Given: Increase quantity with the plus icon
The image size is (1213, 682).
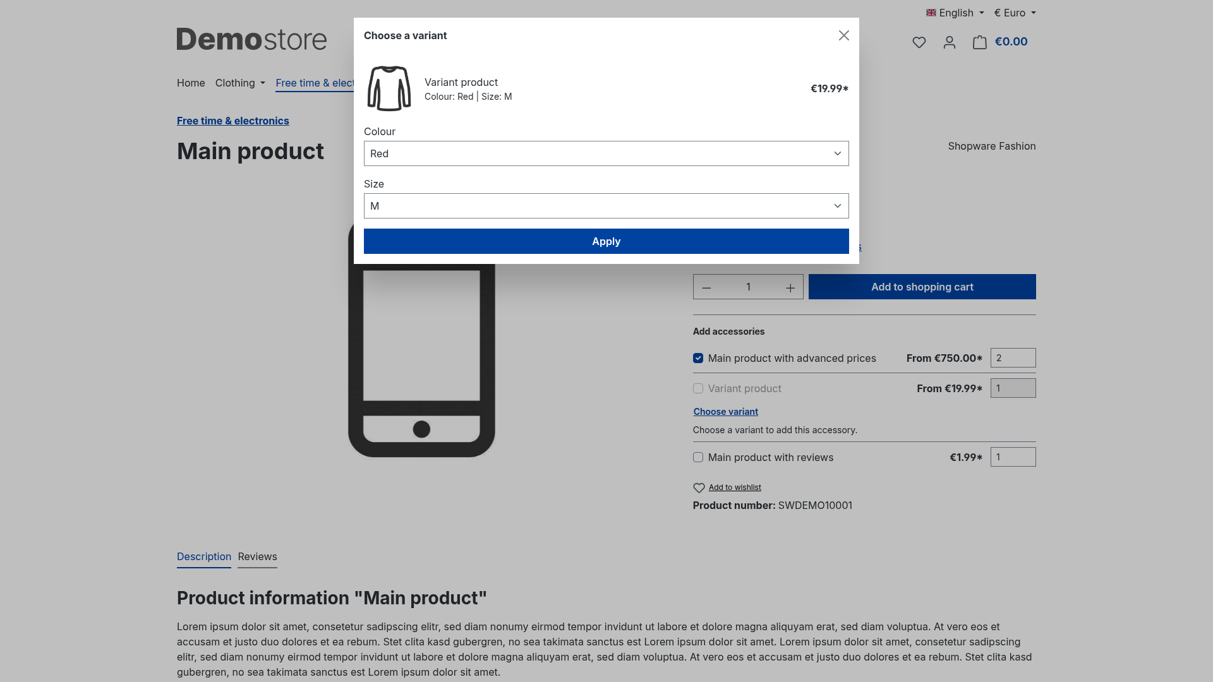Looking at the screenshot, I should (790, 287).
